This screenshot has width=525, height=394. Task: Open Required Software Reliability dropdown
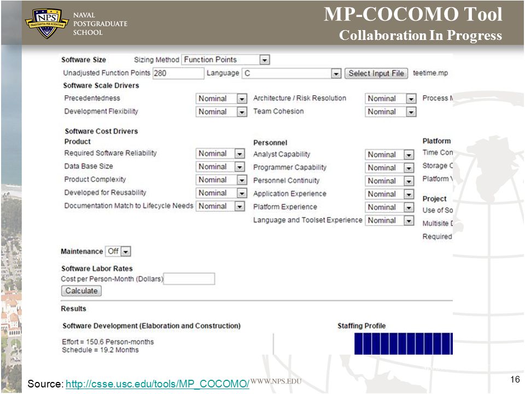(x=220, y=153)
